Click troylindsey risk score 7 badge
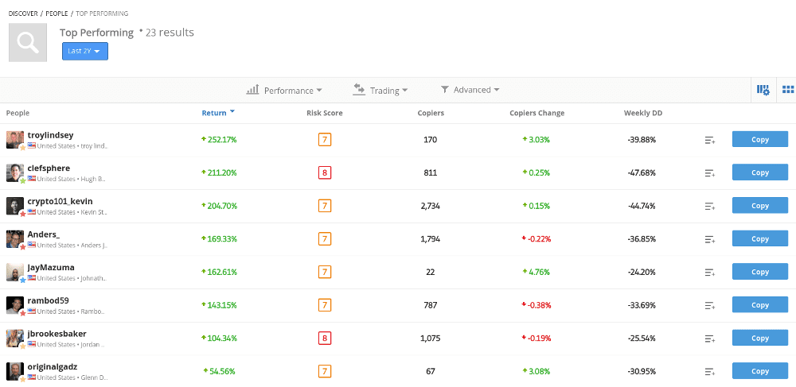796x387 pixels. pyautogui.click(x=325, y=139)
